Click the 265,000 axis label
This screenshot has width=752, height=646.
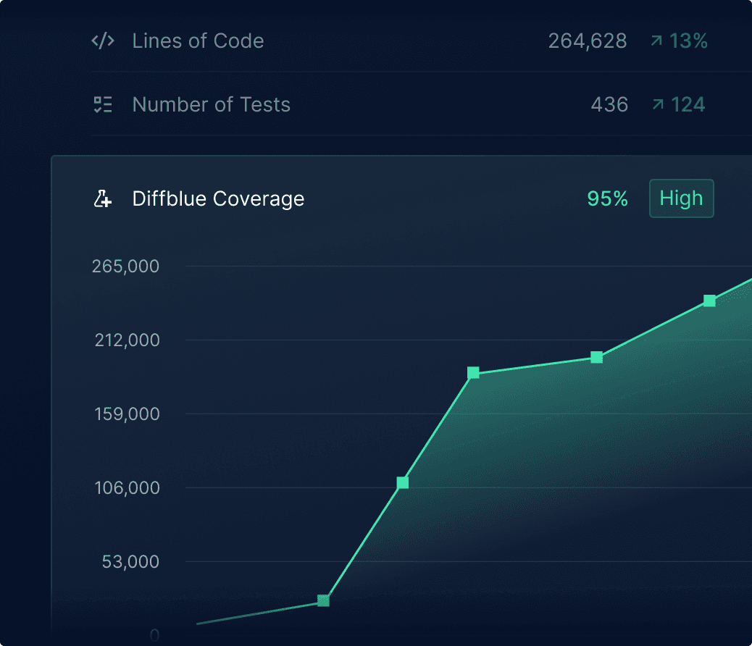point(125,267)
